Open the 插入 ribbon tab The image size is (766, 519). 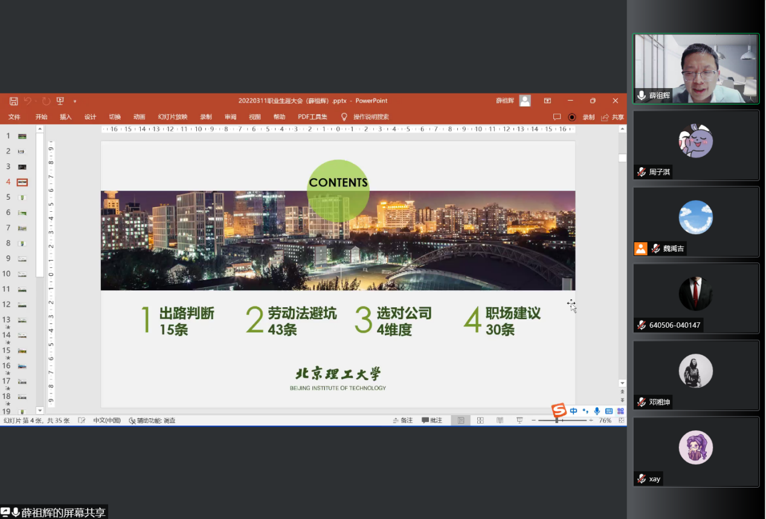[65, 117]
